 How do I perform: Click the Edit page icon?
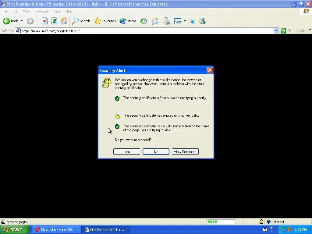[178, 21]
